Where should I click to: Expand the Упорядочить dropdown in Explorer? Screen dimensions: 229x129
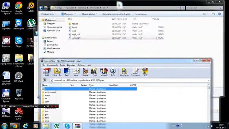[x=49, y=14]
